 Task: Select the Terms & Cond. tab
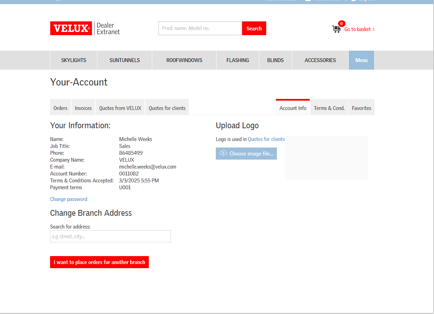point(329,108)
